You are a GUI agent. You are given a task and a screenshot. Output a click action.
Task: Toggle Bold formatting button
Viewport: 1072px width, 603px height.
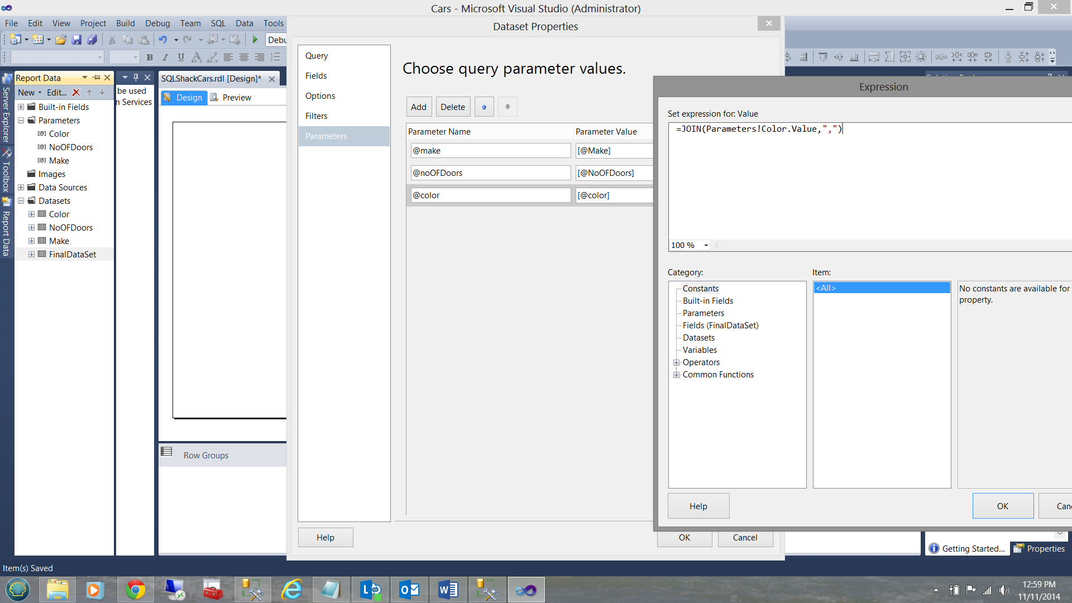point(150,57)
